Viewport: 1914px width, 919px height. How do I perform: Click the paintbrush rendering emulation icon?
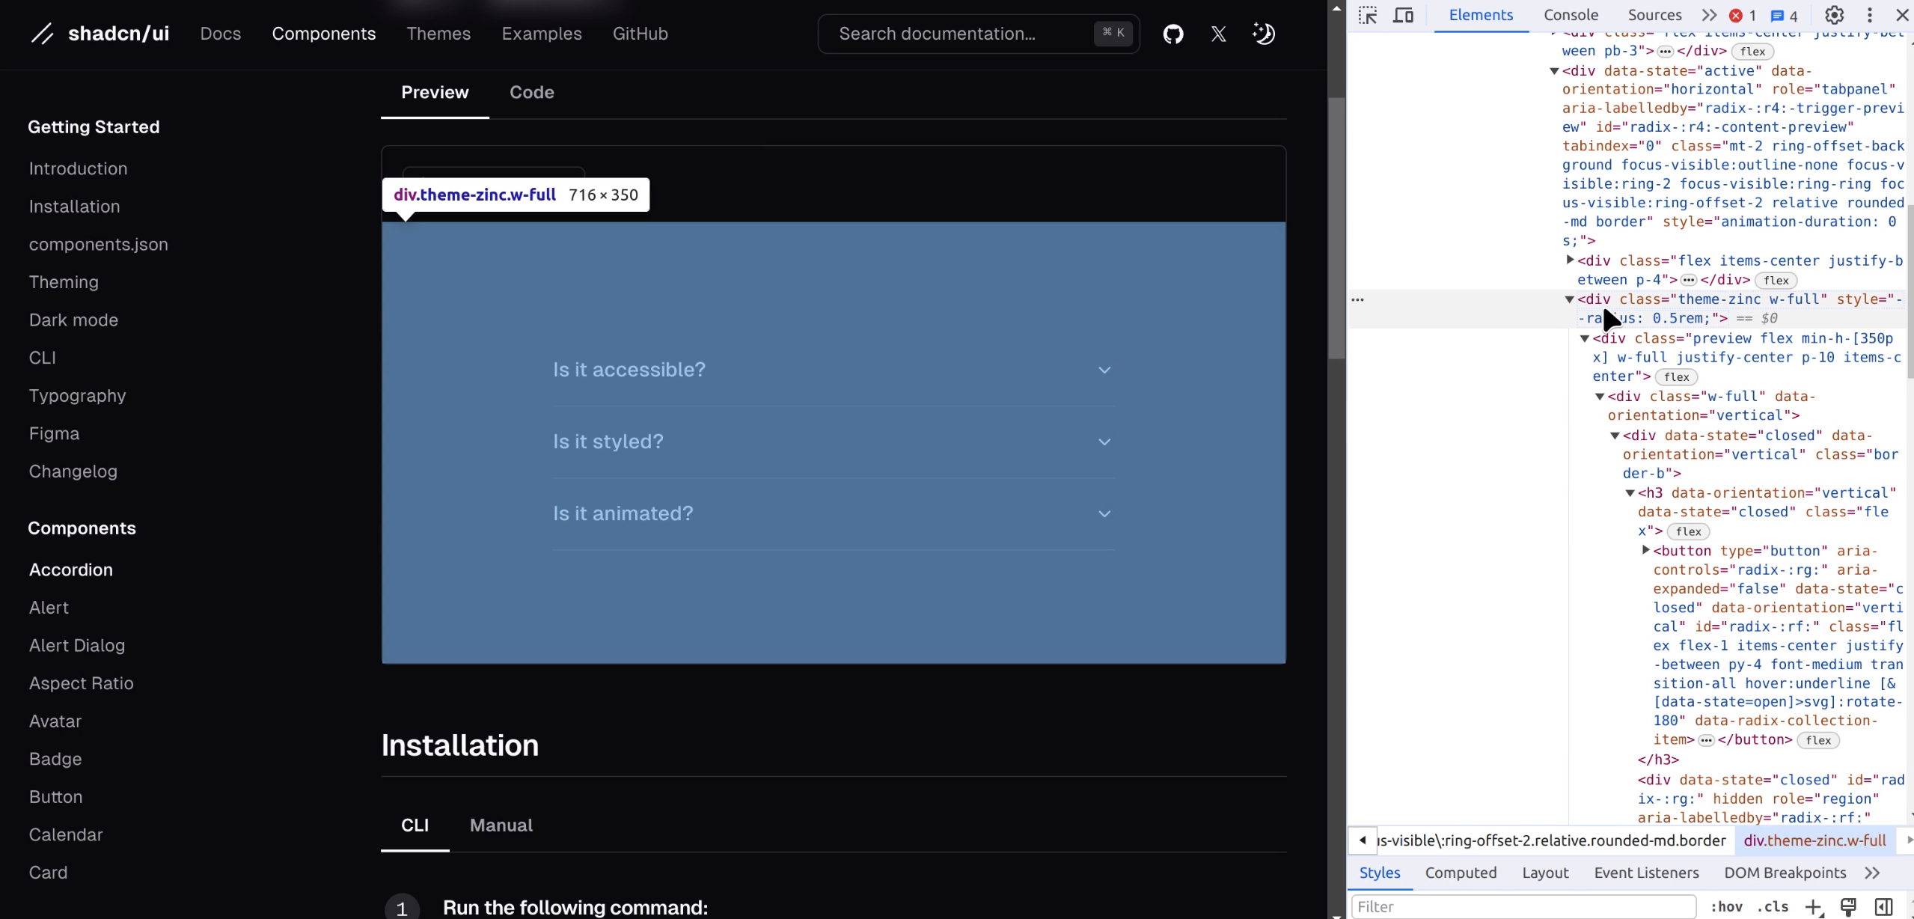tap(1848, 906)
